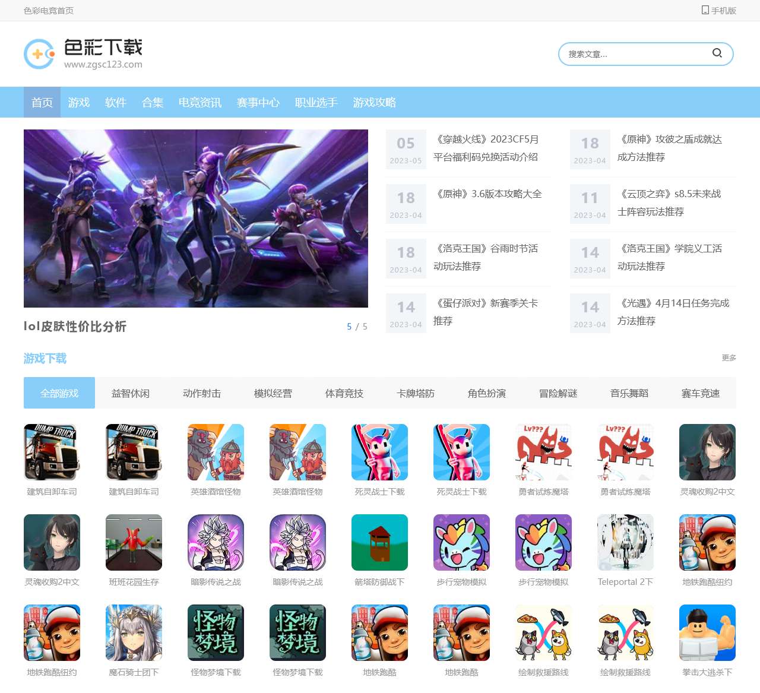Click the search article input field
This screenshot has height=693, width=760.
click(635, 54)
